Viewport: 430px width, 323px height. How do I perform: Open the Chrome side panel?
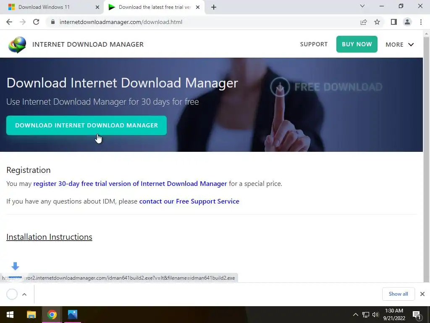tap(394, 22)
